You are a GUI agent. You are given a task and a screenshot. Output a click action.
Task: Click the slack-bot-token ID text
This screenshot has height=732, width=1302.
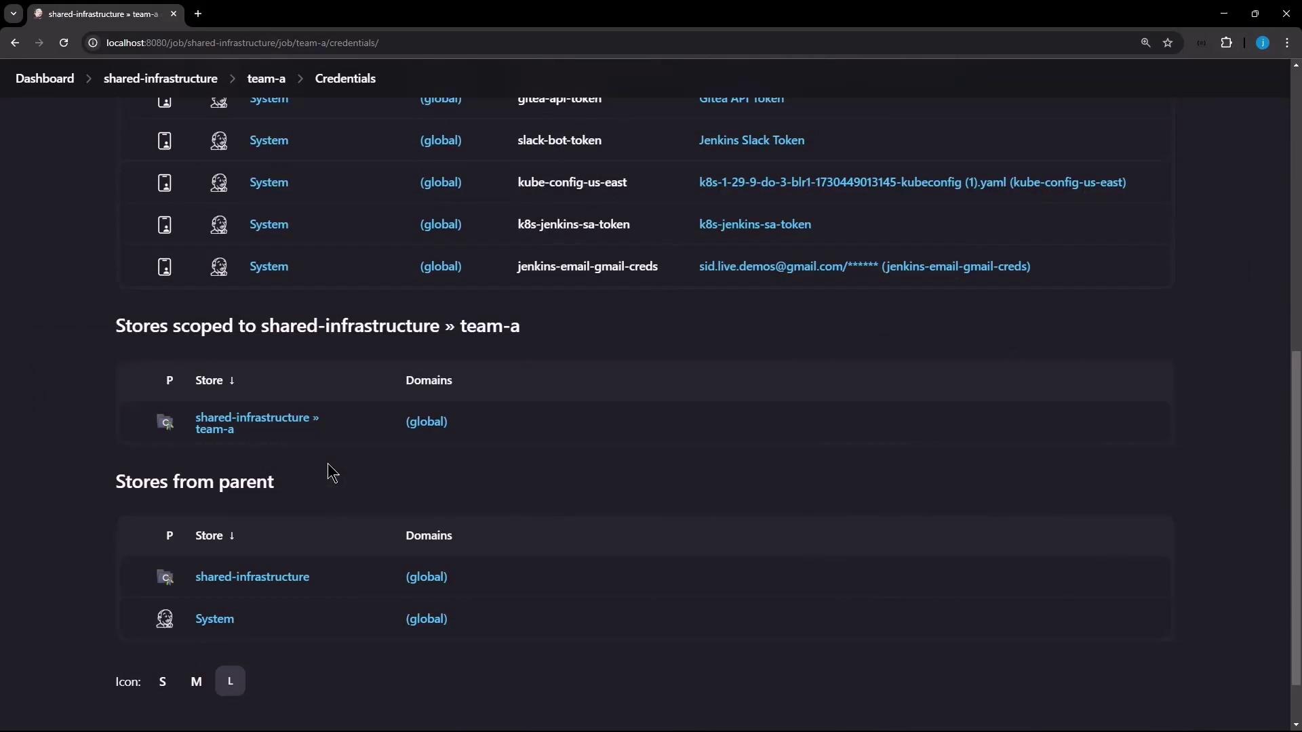click(x=559, y=140)
